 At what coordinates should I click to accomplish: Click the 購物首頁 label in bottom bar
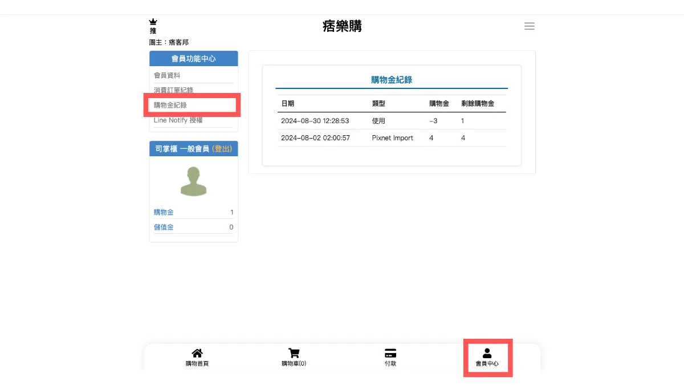pyautogui.click(x=197, y=363)
